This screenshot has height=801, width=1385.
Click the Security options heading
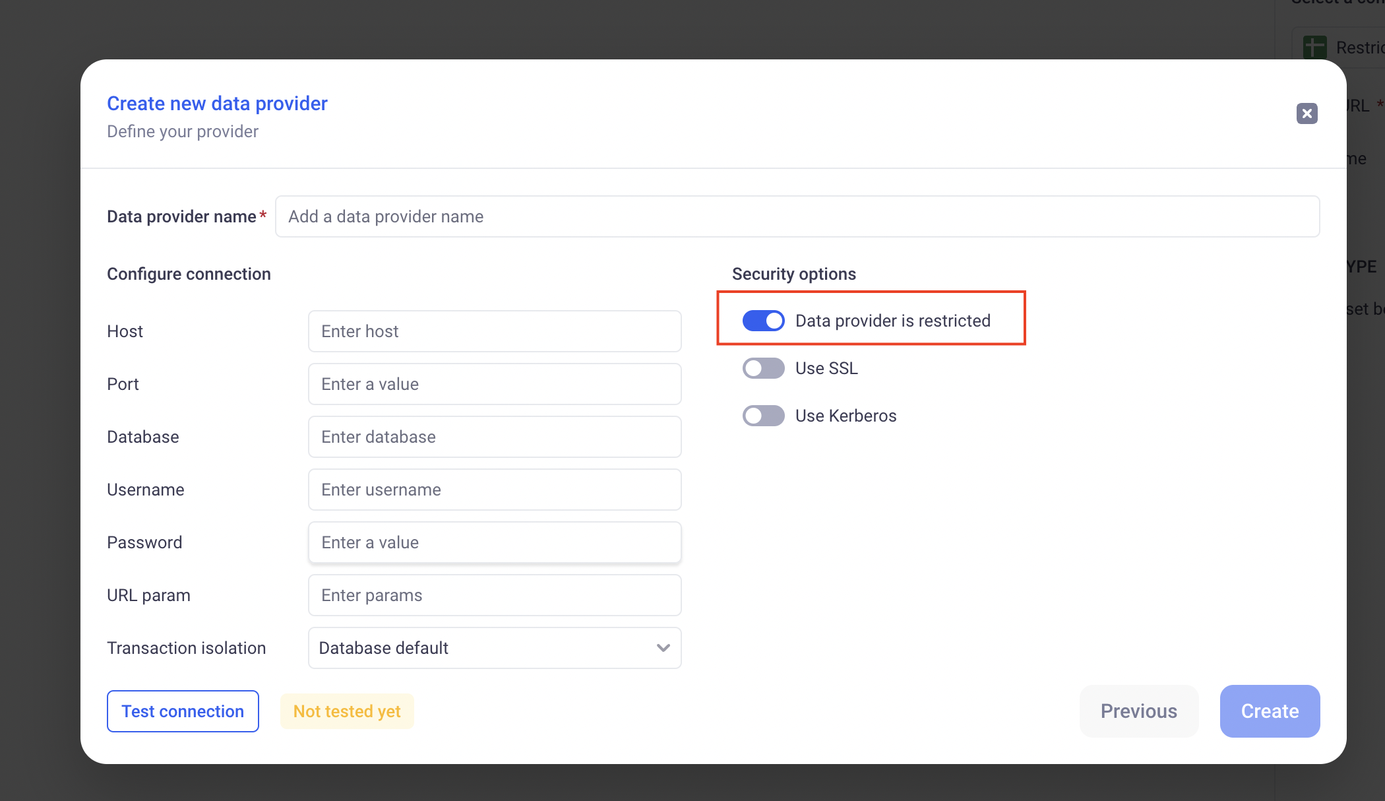click(x=793, y=274)
